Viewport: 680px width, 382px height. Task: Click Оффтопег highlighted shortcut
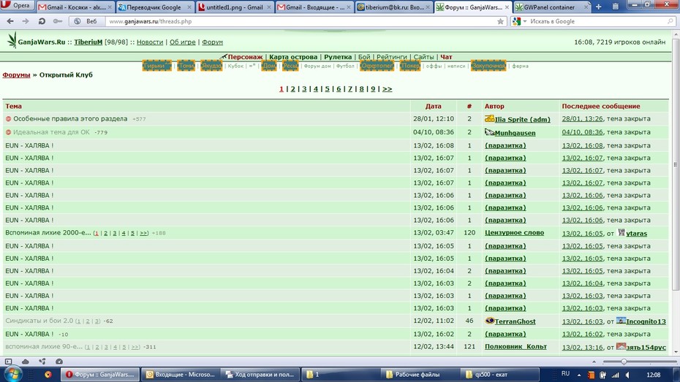pos(377,66)
